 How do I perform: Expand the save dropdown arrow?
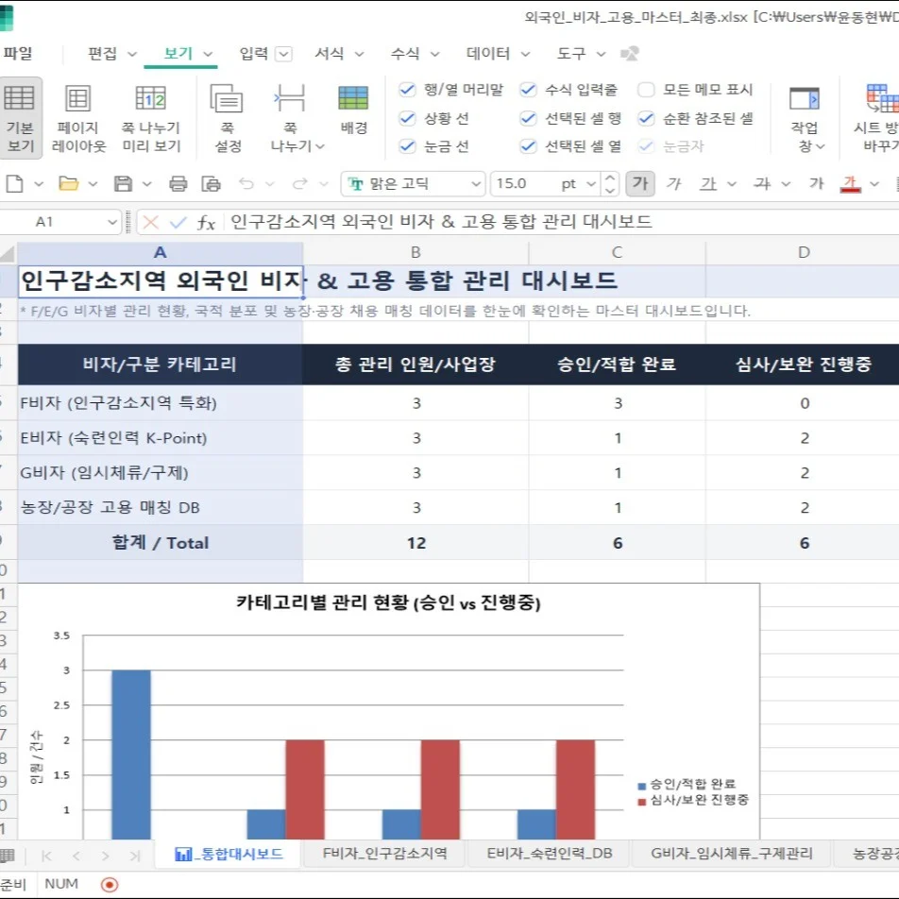(146, 184)
